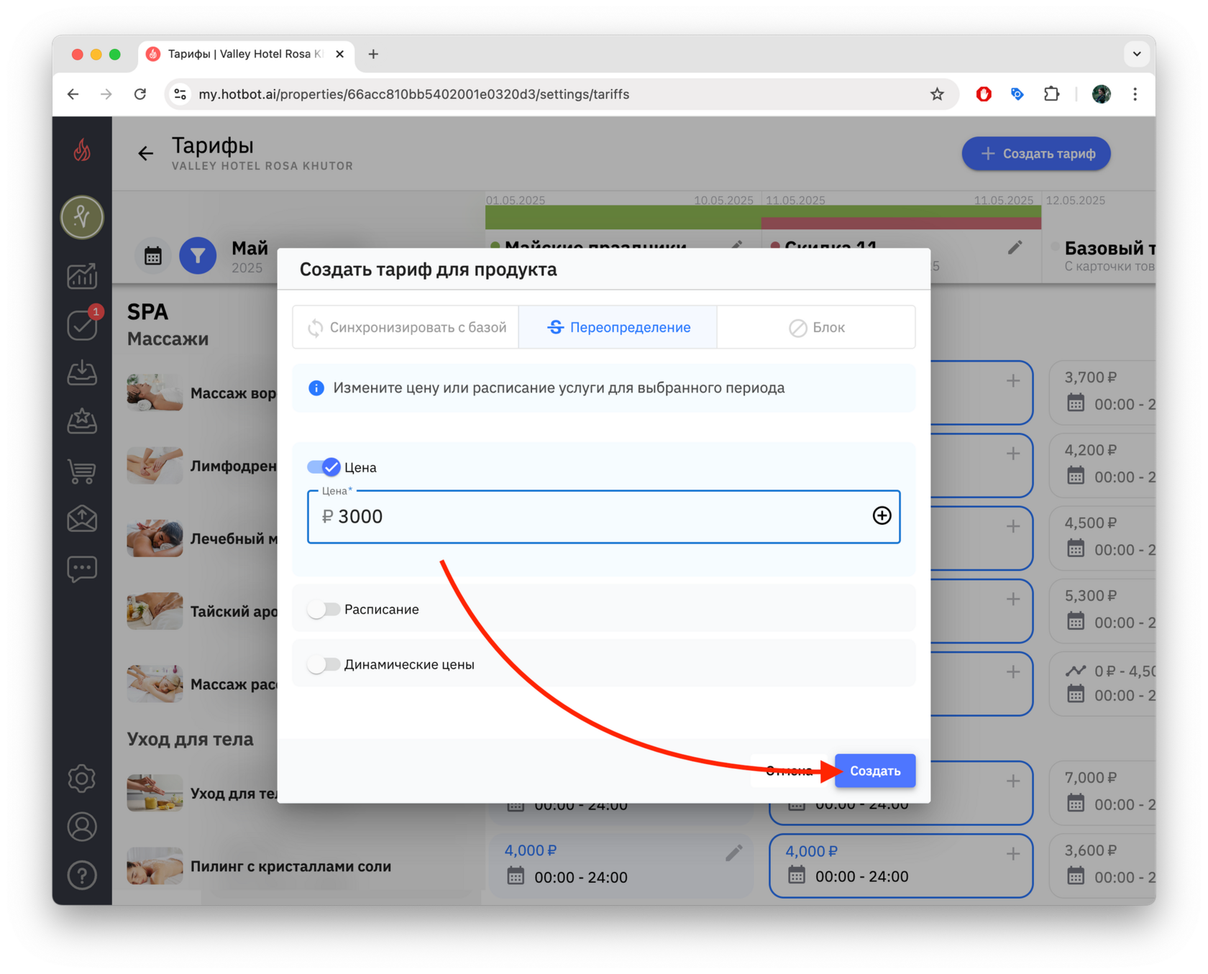This screenshot has width=1208, height=974.
Task: Bookmark page with the star icon
Action: [937, 94]
